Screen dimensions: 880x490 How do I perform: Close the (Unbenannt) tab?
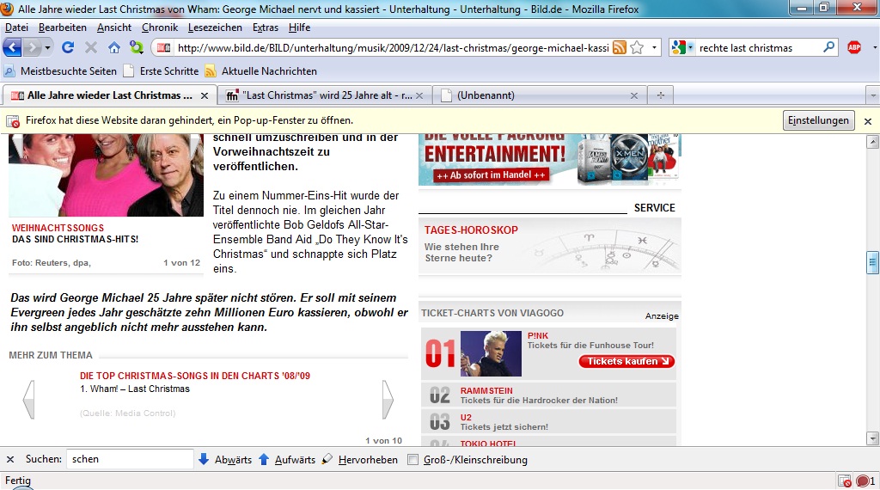pyautogui.click(x=634, y=96)
